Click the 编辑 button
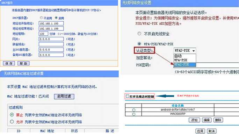239x134 pixels. pos(207,120)
